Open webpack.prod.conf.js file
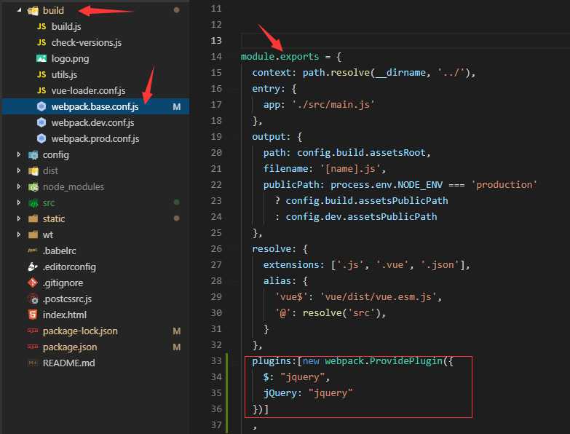The image size is (570, 434). tap(95, 138)
